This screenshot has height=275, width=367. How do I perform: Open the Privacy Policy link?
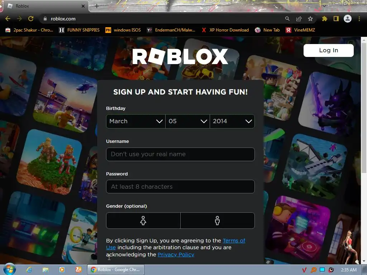(x=176, y=255)
